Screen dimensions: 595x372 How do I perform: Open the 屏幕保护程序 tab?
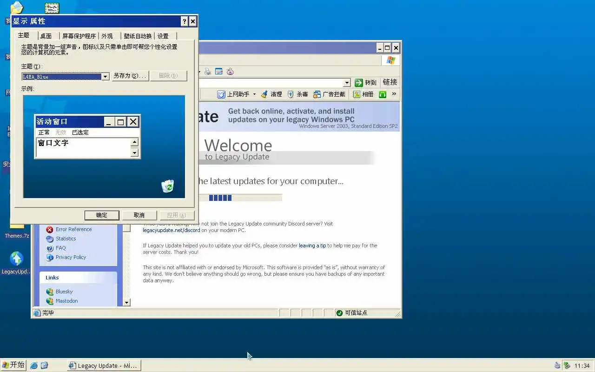pos(79,36)
